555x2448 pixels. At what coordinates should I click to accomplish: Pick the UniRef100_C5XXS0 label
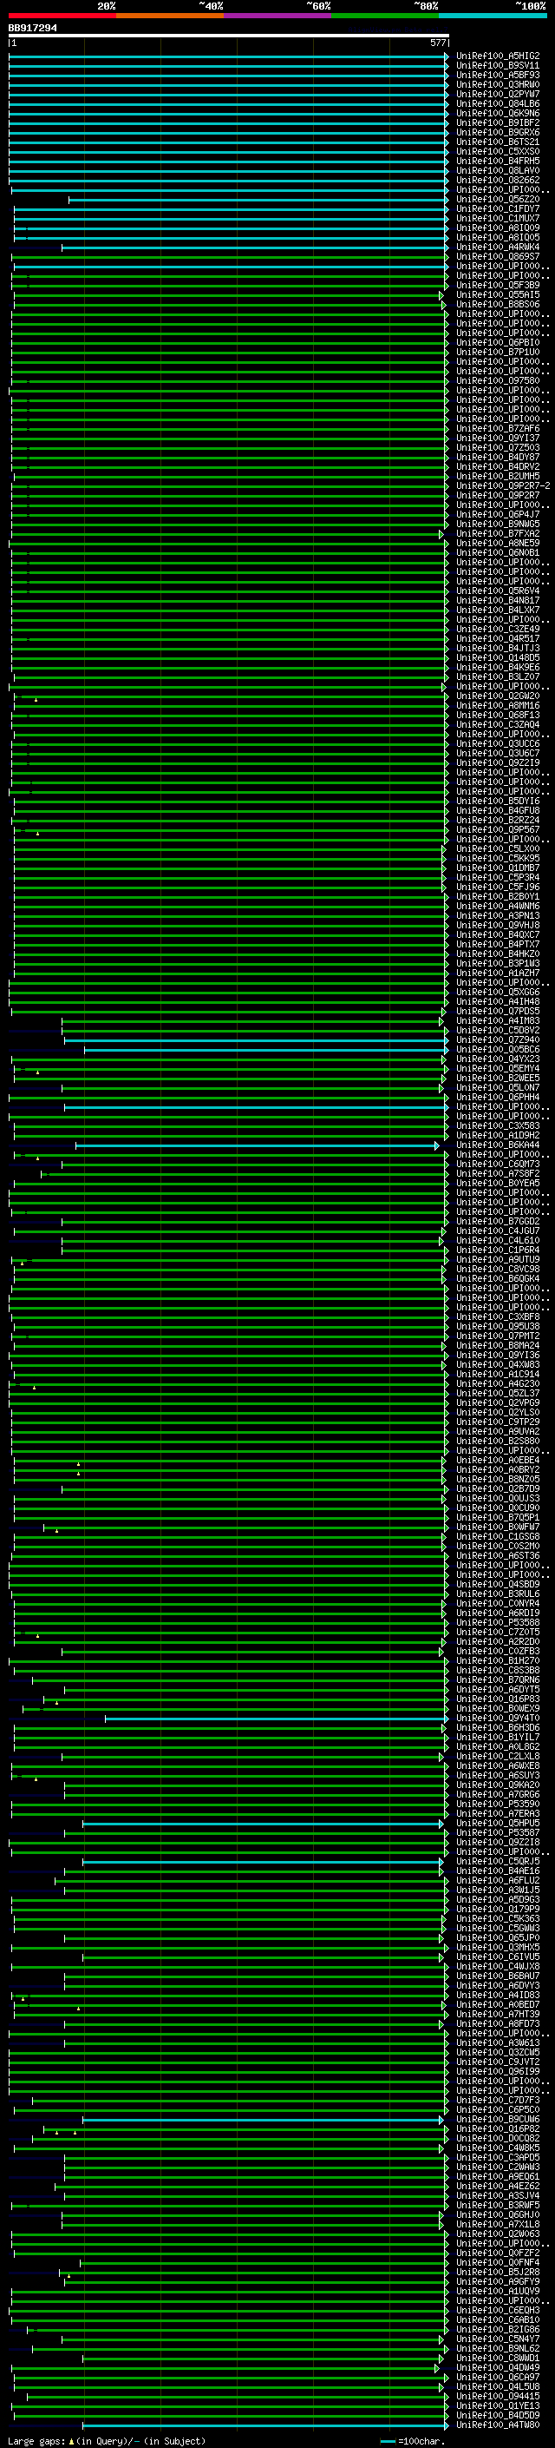click(498, 151)
